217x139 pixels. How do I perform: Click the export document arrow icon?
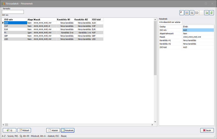[206, 12]
